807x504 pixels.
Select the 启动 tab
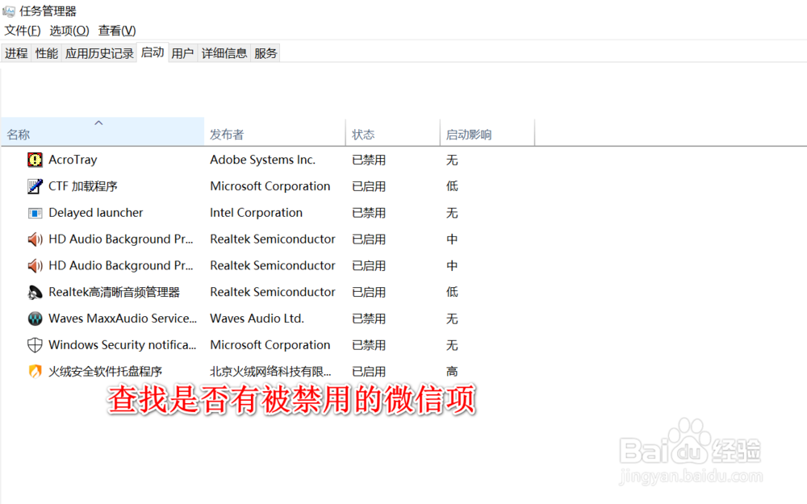click(153, 52)
